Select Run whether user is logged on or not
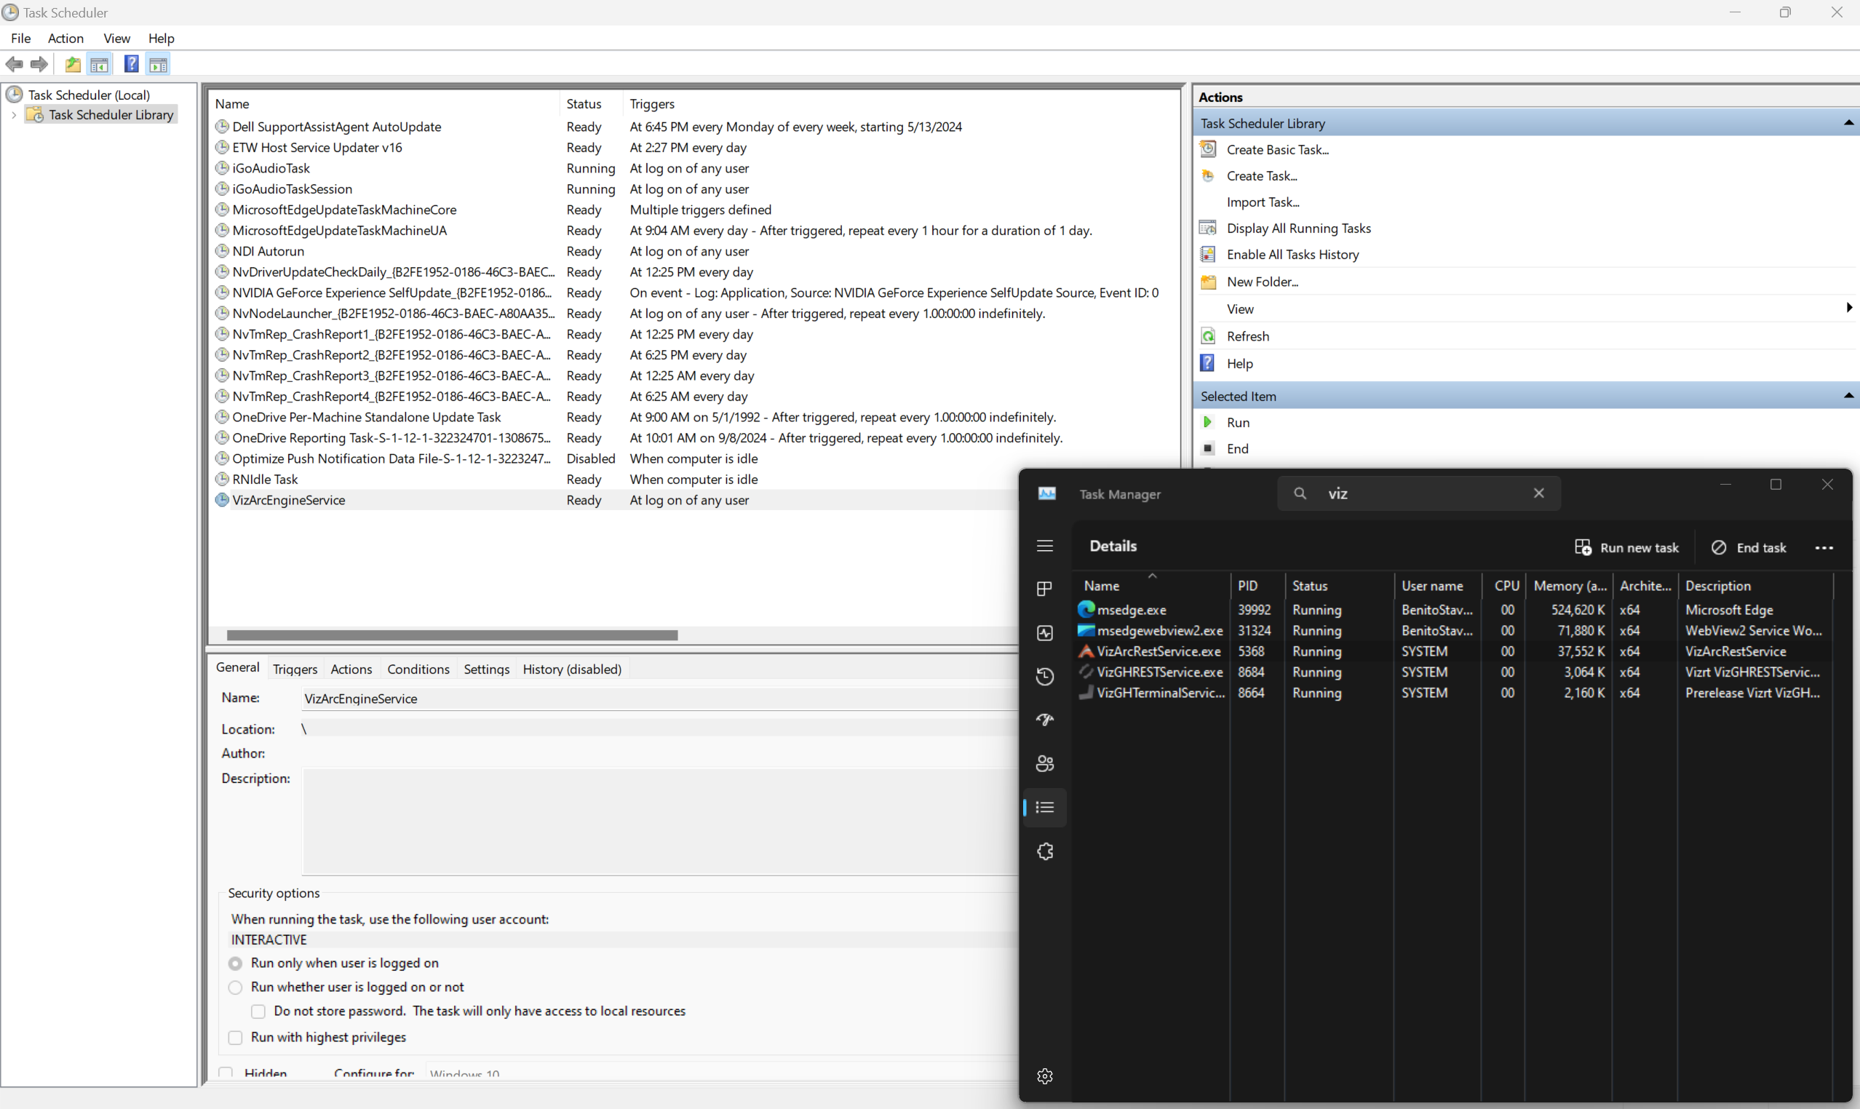Viewport: 1860px width, 1109px height. 234,987
